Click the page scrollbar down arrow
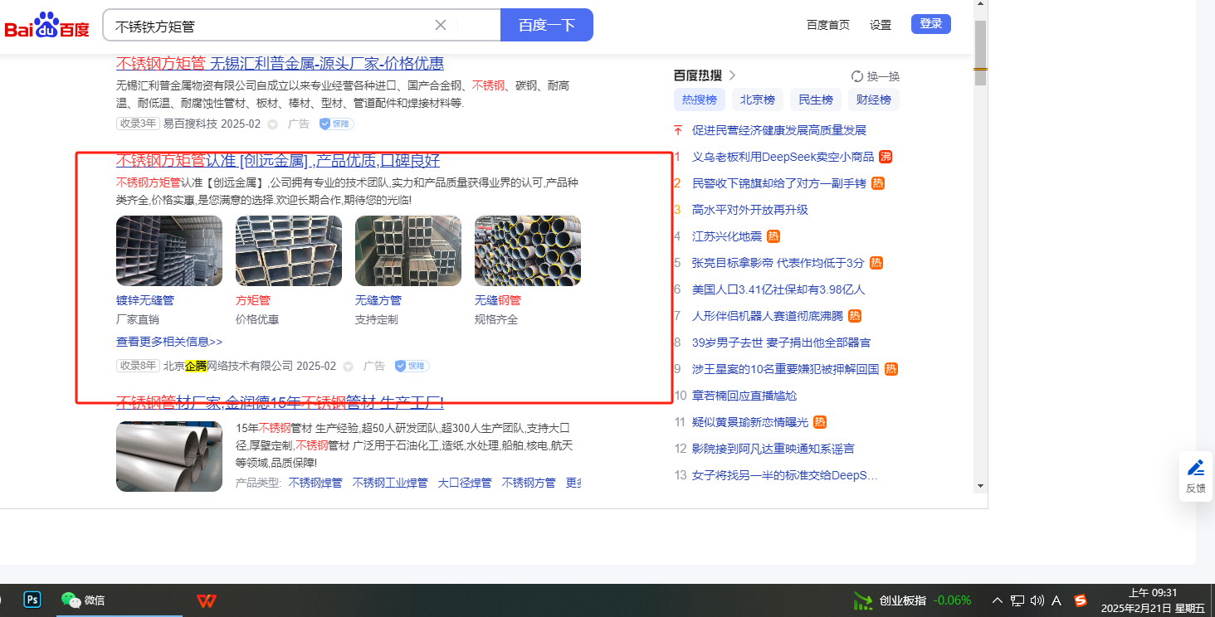Screen dimensions: 1215x617 (x=980, y=485)
